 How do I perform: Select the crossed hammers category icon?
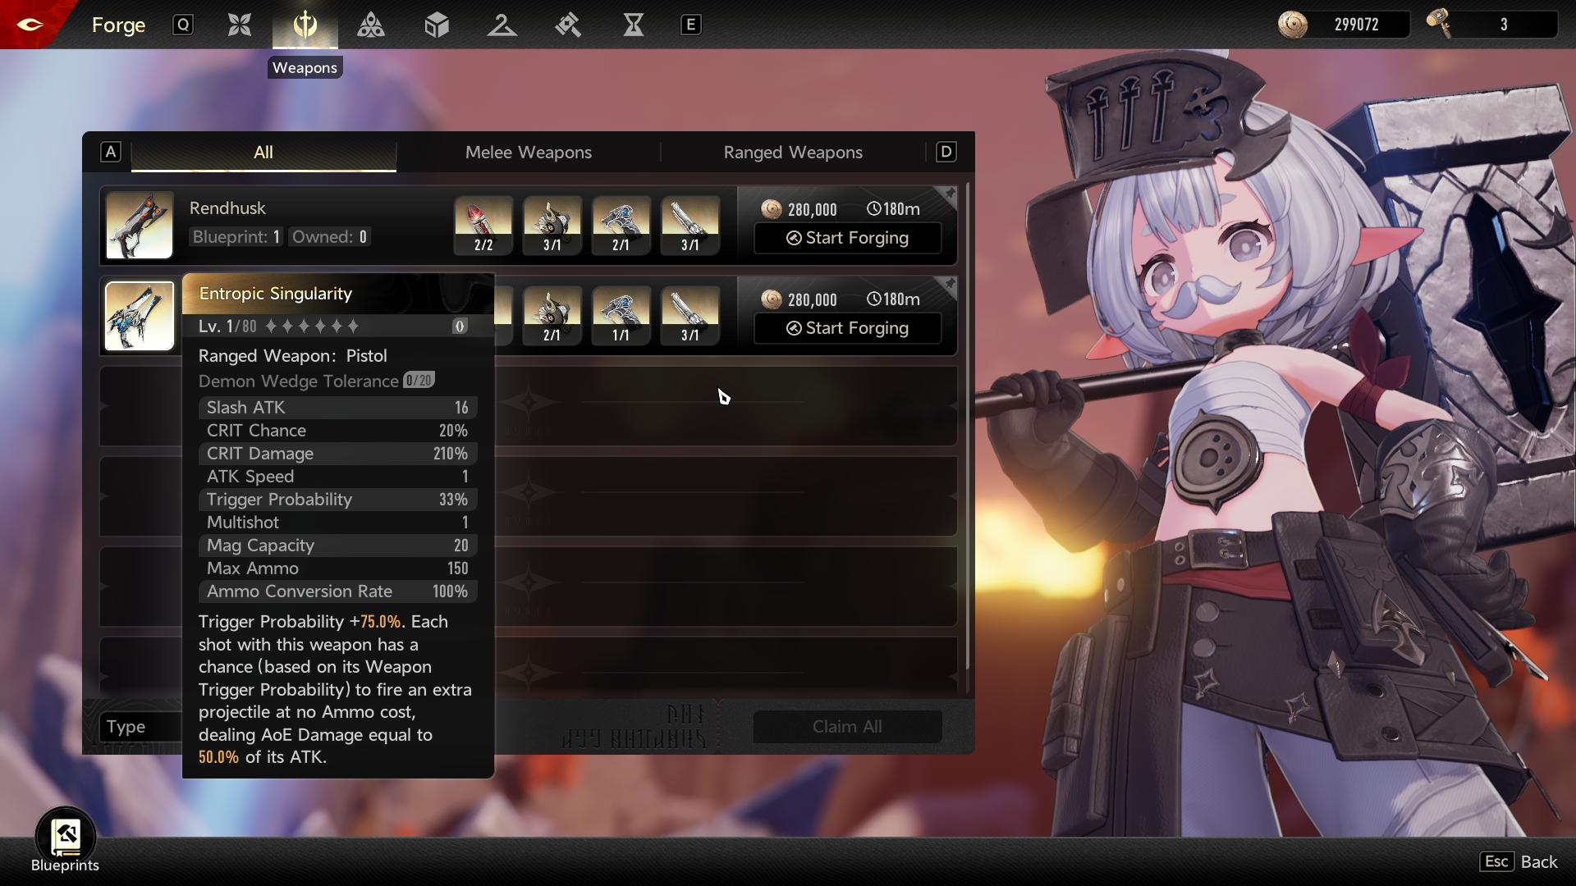pyautogui.click(x=567, y=25)
